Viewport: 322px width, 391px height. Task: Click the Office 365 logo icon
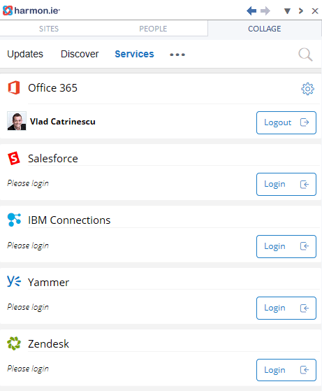click(x=14, y=87)
